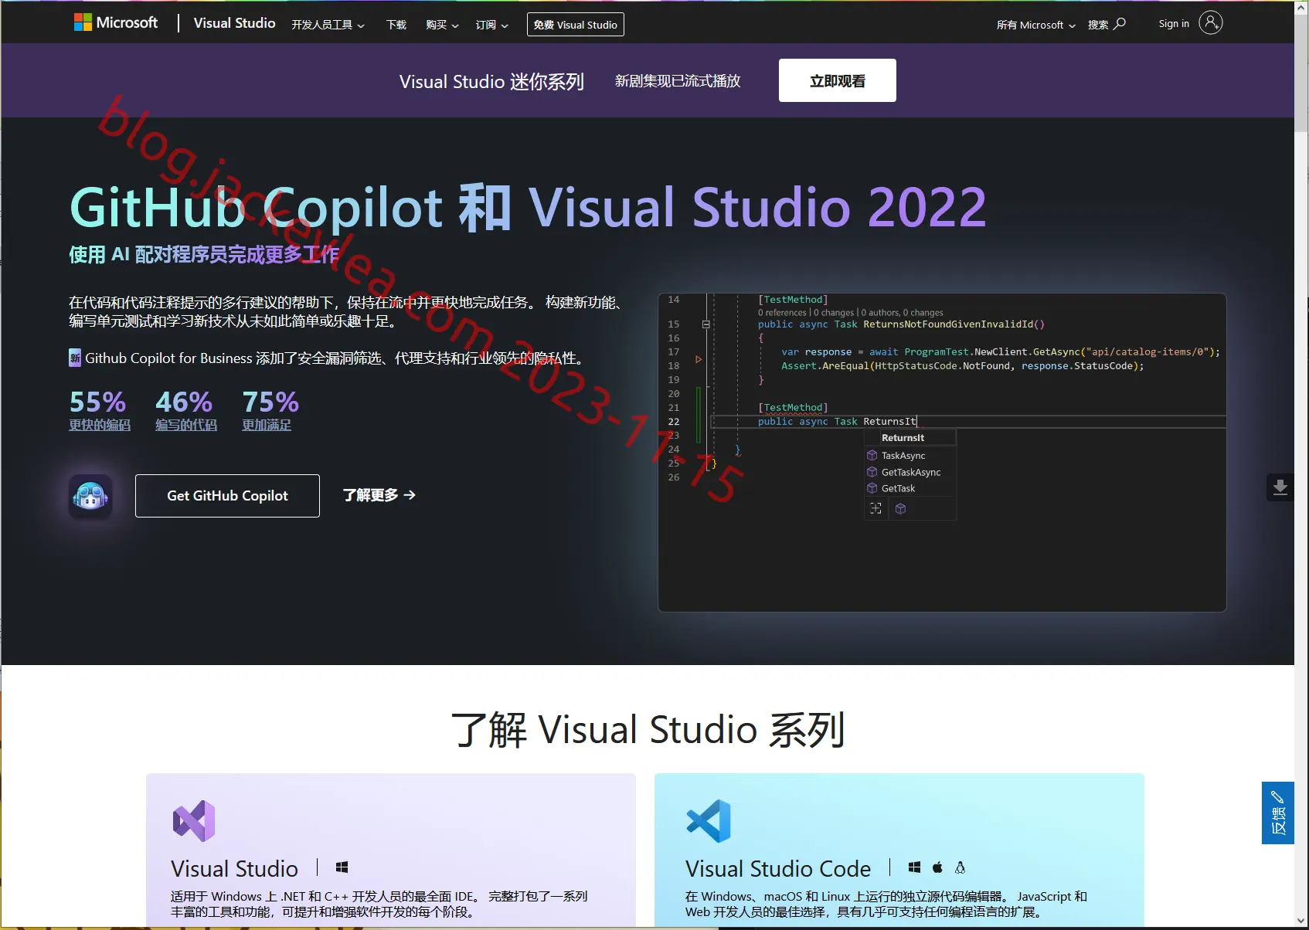This screenshot has width=1309, height=930.
Task: Open the 下载 menu item
Action: click(x=396, y=25)
